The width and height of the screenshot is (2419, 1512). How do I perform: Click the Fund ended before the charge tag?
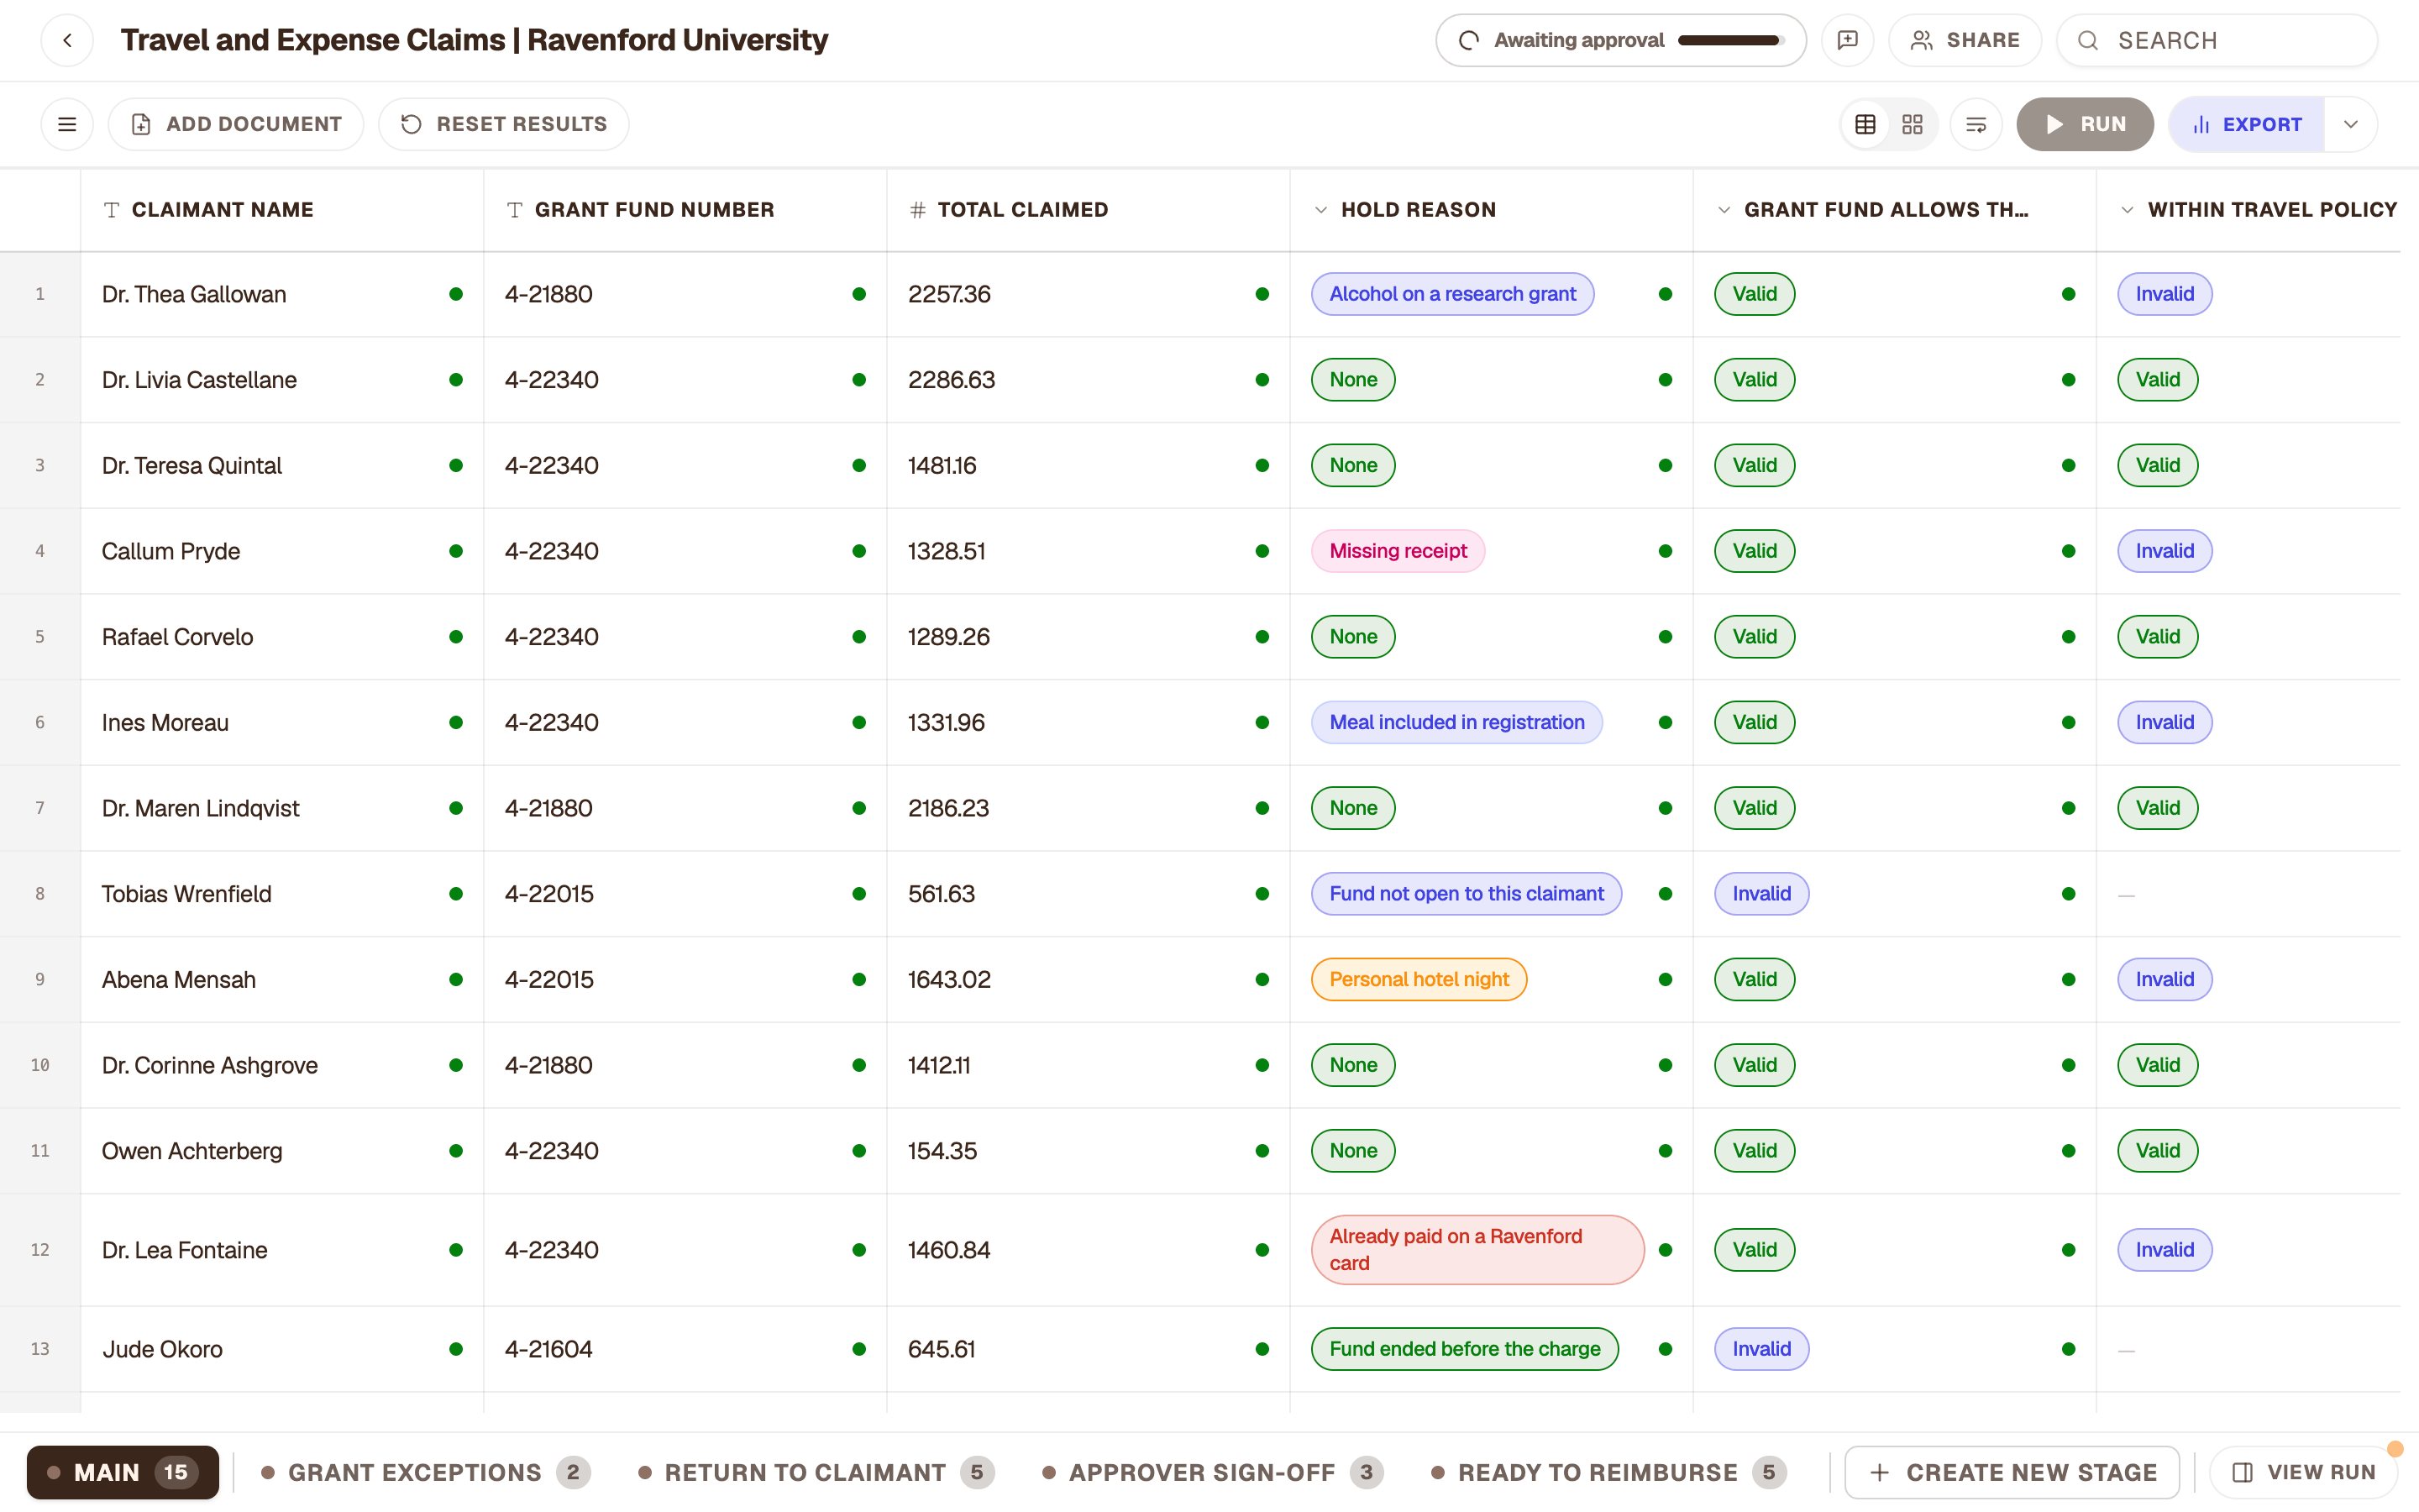(x=1464, y=1349)
